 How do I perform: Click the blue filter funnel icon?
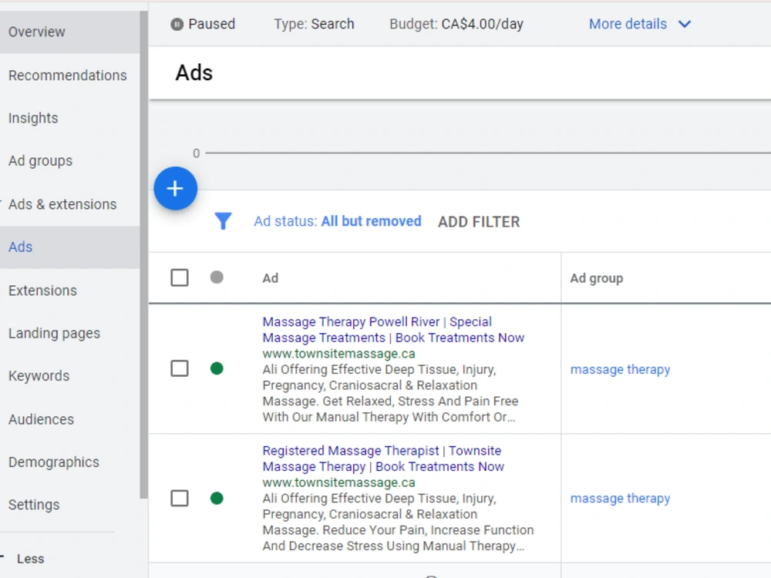tap(223, 221)
